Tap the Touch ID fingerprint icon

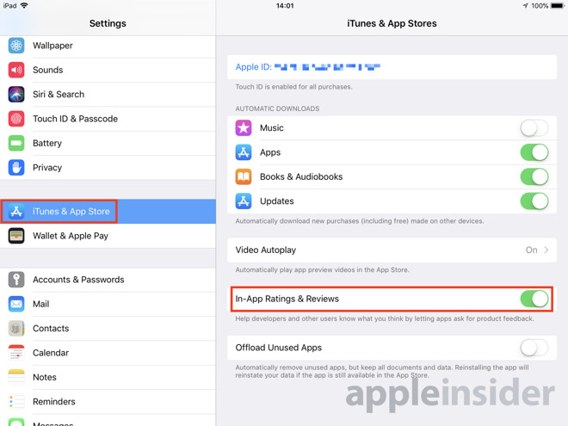[x=16, y=119]
